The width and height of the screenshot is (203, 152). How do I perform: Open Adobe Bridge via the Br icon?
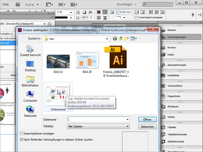pyautogui.click(x=18, y=5)
